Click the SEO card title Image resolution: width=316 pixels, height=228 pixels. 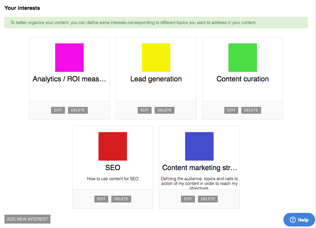coord(113,168)
